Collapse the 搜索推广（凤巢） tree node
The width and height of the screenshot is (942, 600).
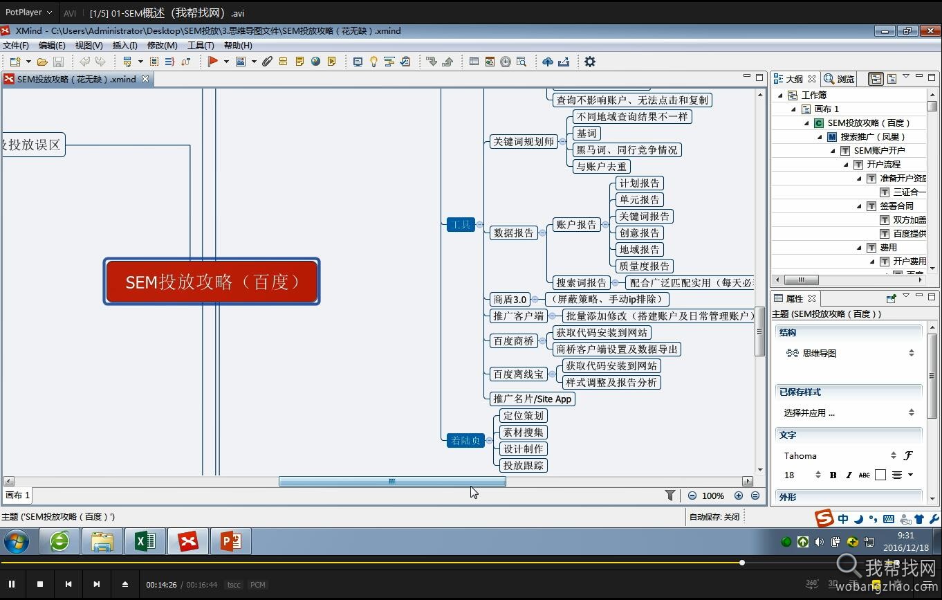coord(820,136)
